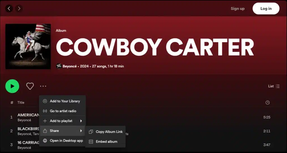This screenshot has width=287, height=153.
Task: Open the Beyoncé artist link
Action: tap(70, 66)
